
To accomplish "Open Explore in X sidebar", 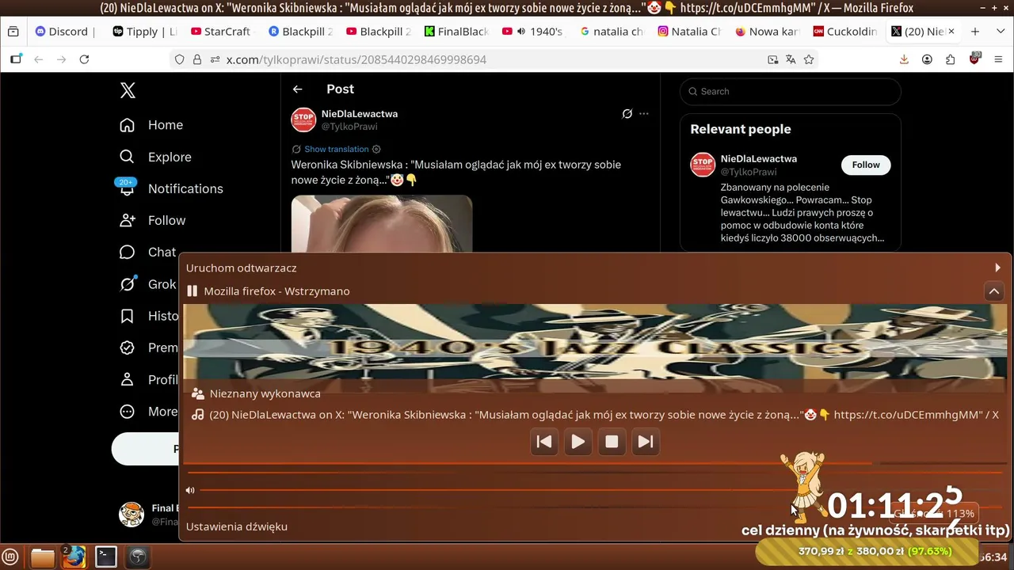I will click(156, 157).
